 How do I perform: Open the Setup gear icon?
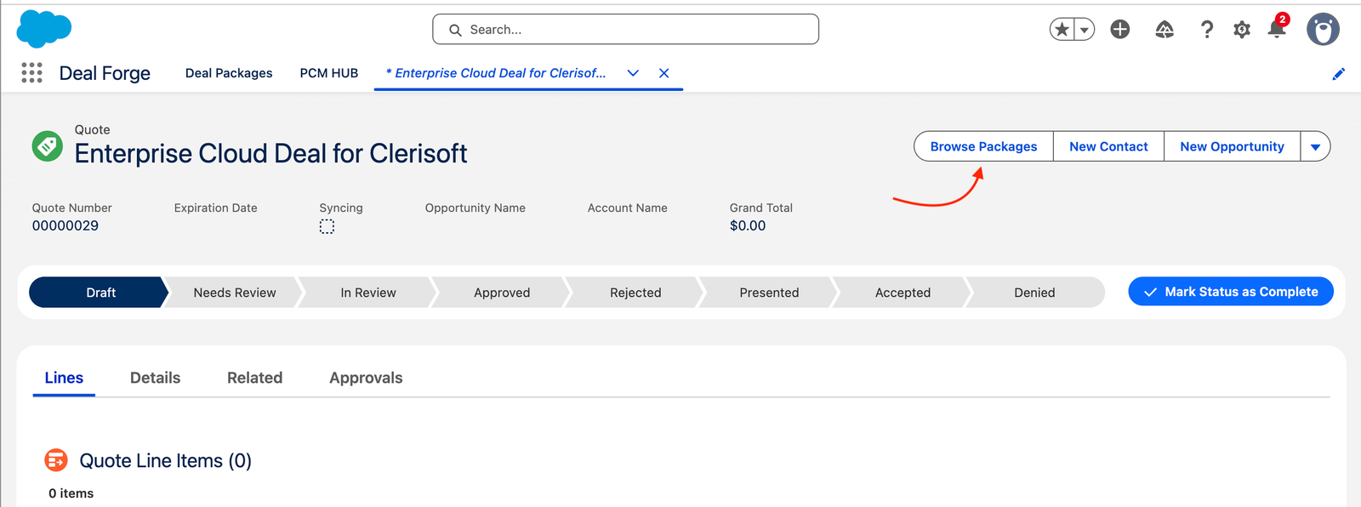pos(1242,30)
